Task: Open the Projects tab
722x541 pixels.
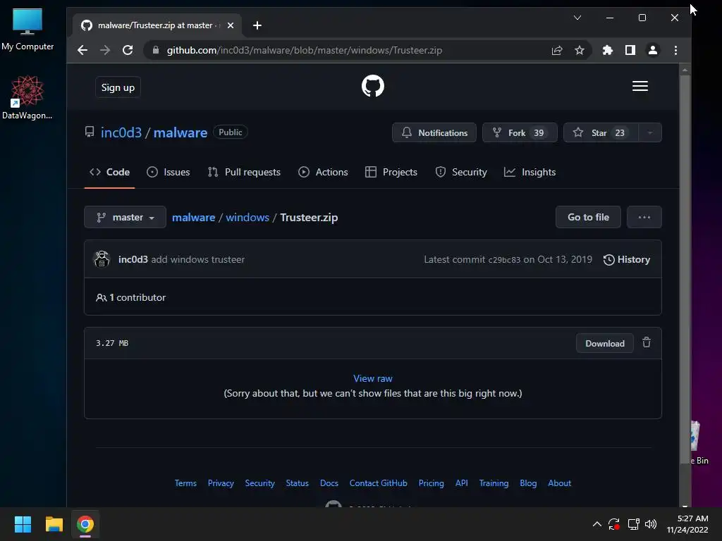Action: pos(391,172)
